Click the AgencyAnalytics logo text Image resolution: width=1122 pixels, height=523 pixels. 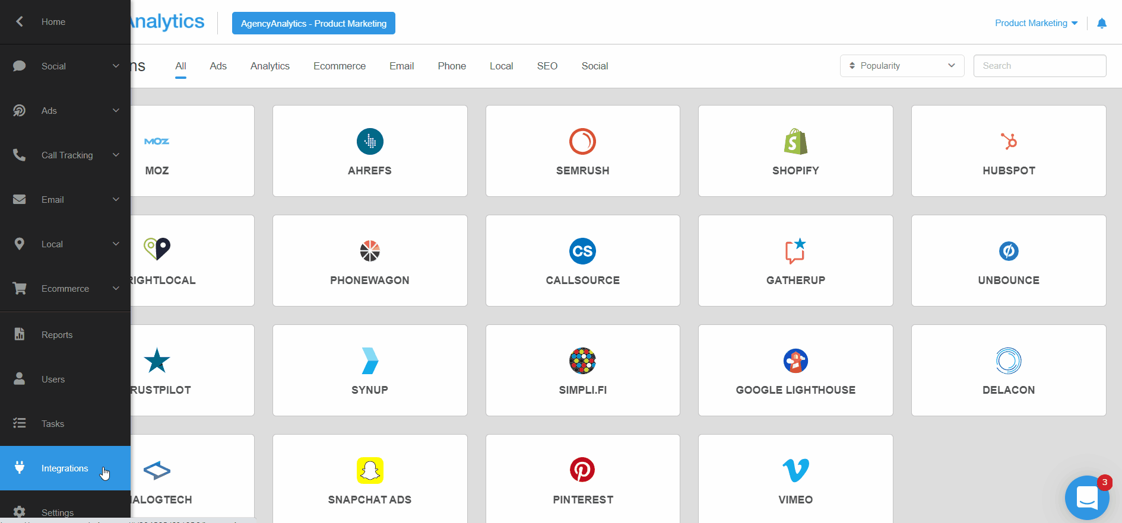(x=167, y=21)
